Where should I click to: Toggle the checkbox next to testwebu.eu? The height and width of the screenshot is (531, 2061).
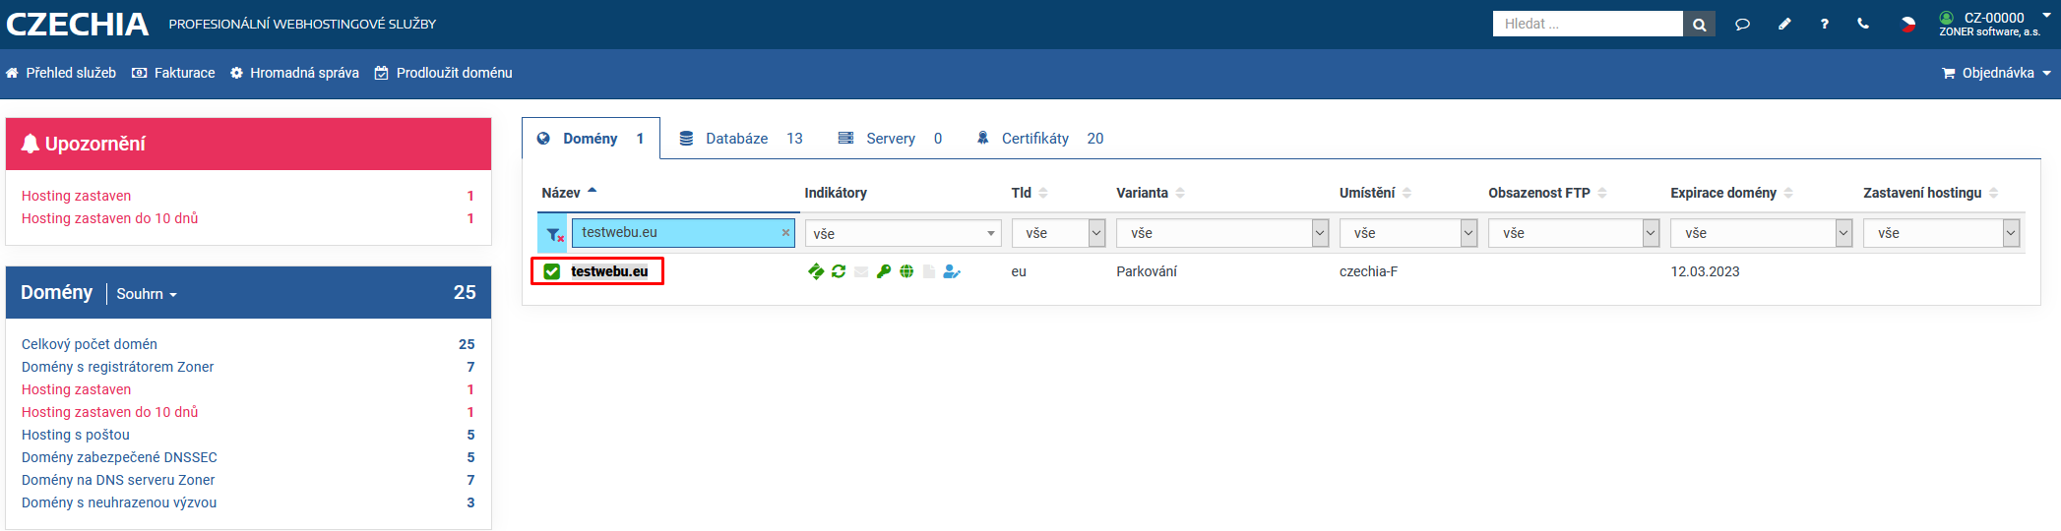552,271
